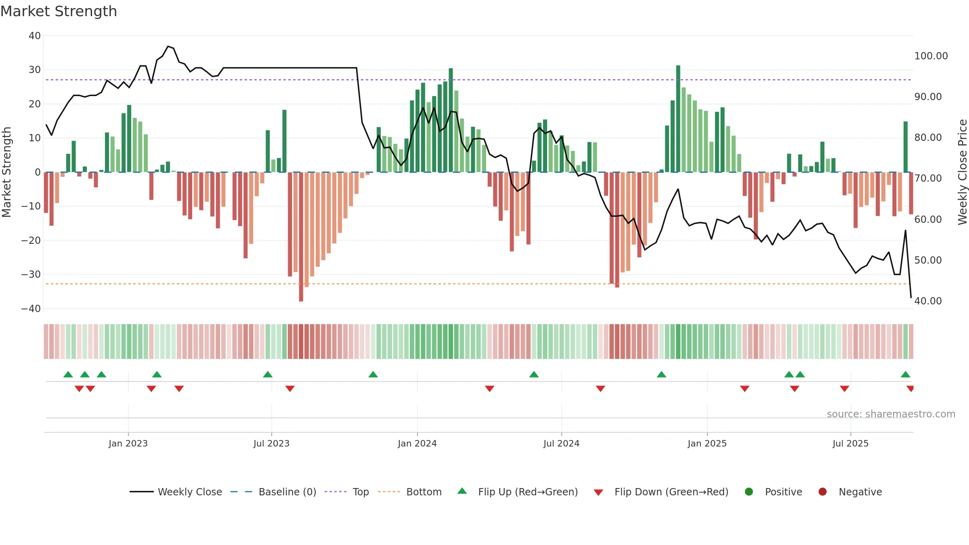Open the 'source: sharemaestro.com' credit
Screen dimensions: 969x545
coord(891,414)
